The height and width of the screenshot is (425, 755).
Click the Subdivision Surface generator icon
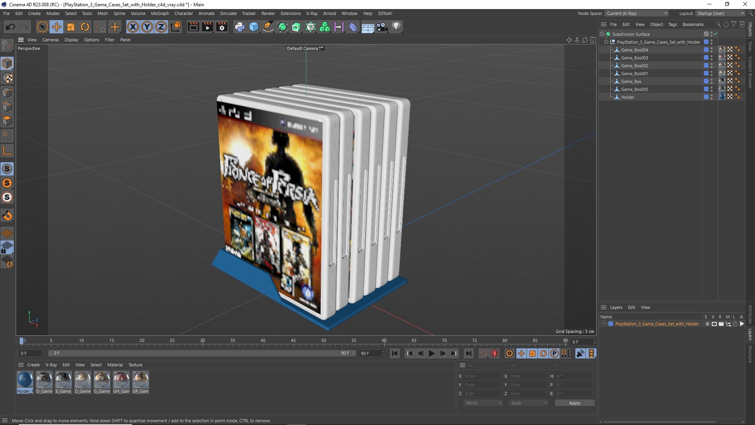[282, 27]
